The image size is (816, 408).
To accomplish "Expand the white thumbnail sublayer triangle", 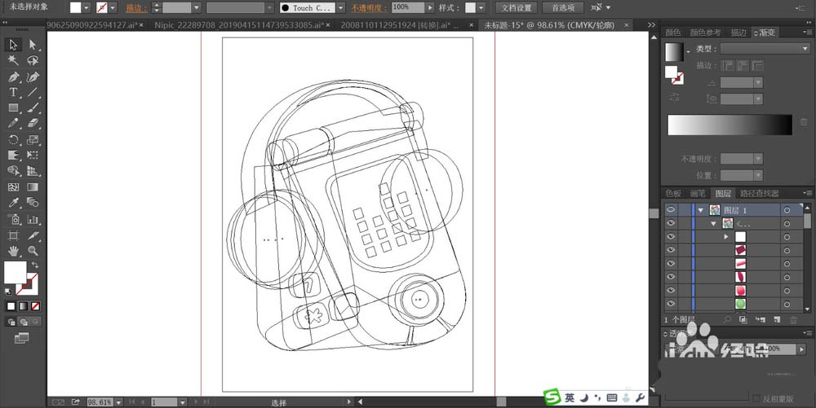I will click(726, 237).
